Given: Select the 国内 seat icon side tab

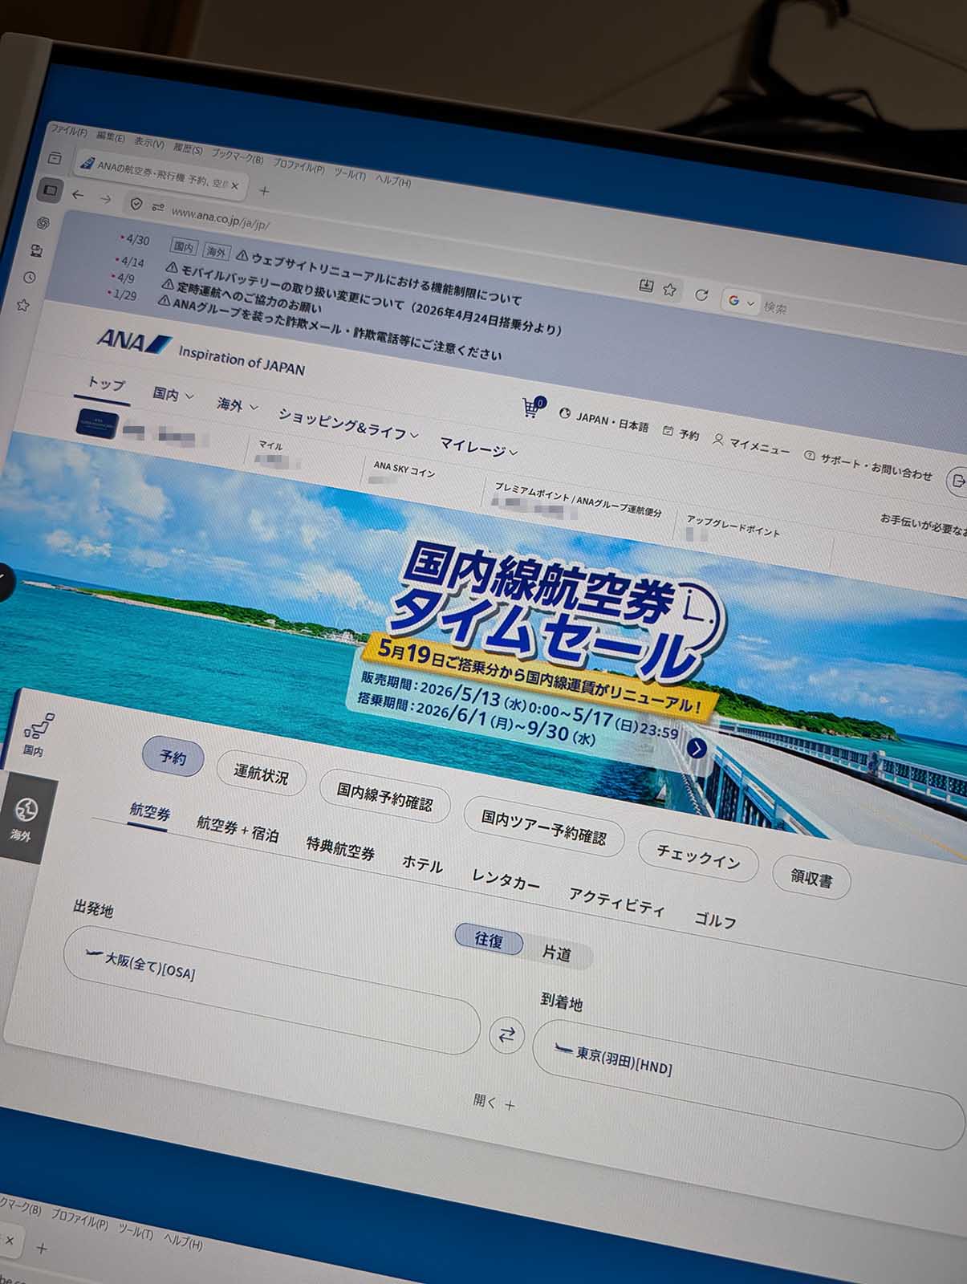Looking at the screenshot, I should [x=35, y=734].
